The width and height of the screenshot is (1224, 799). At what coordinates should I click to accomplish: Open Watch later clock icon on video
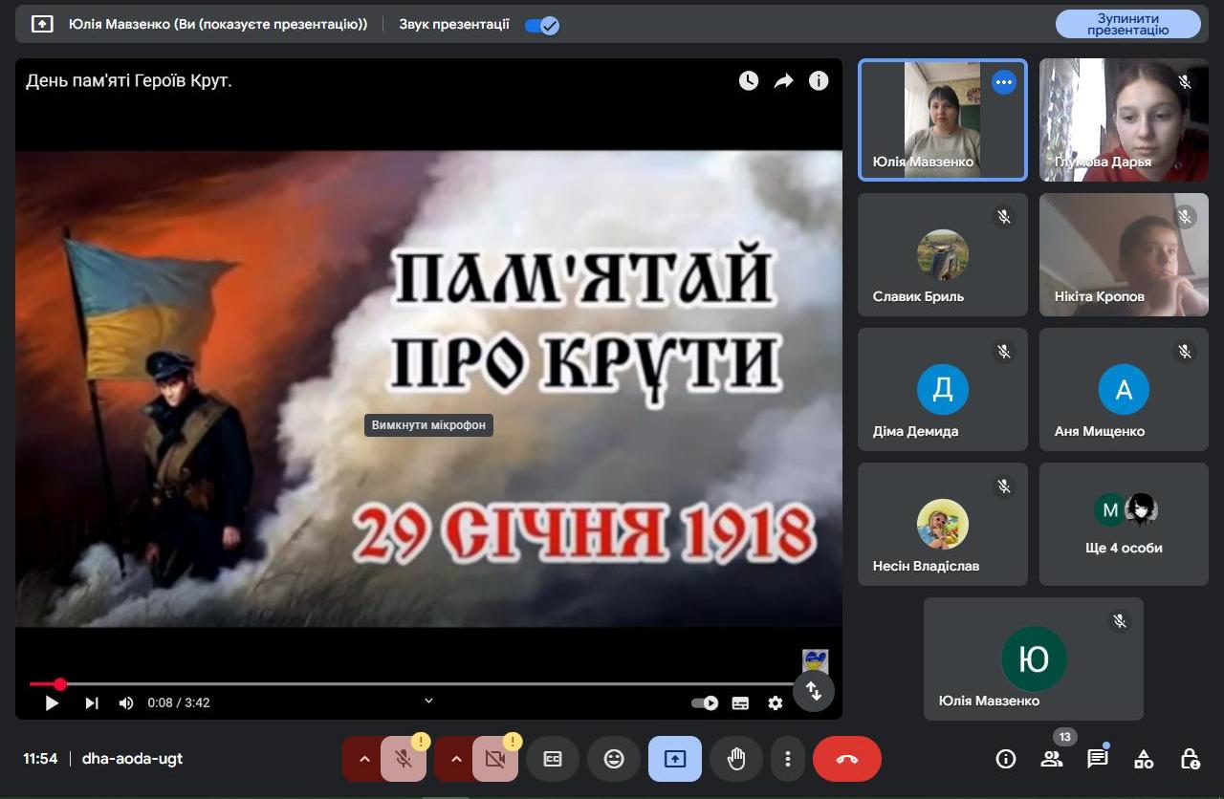749,81
